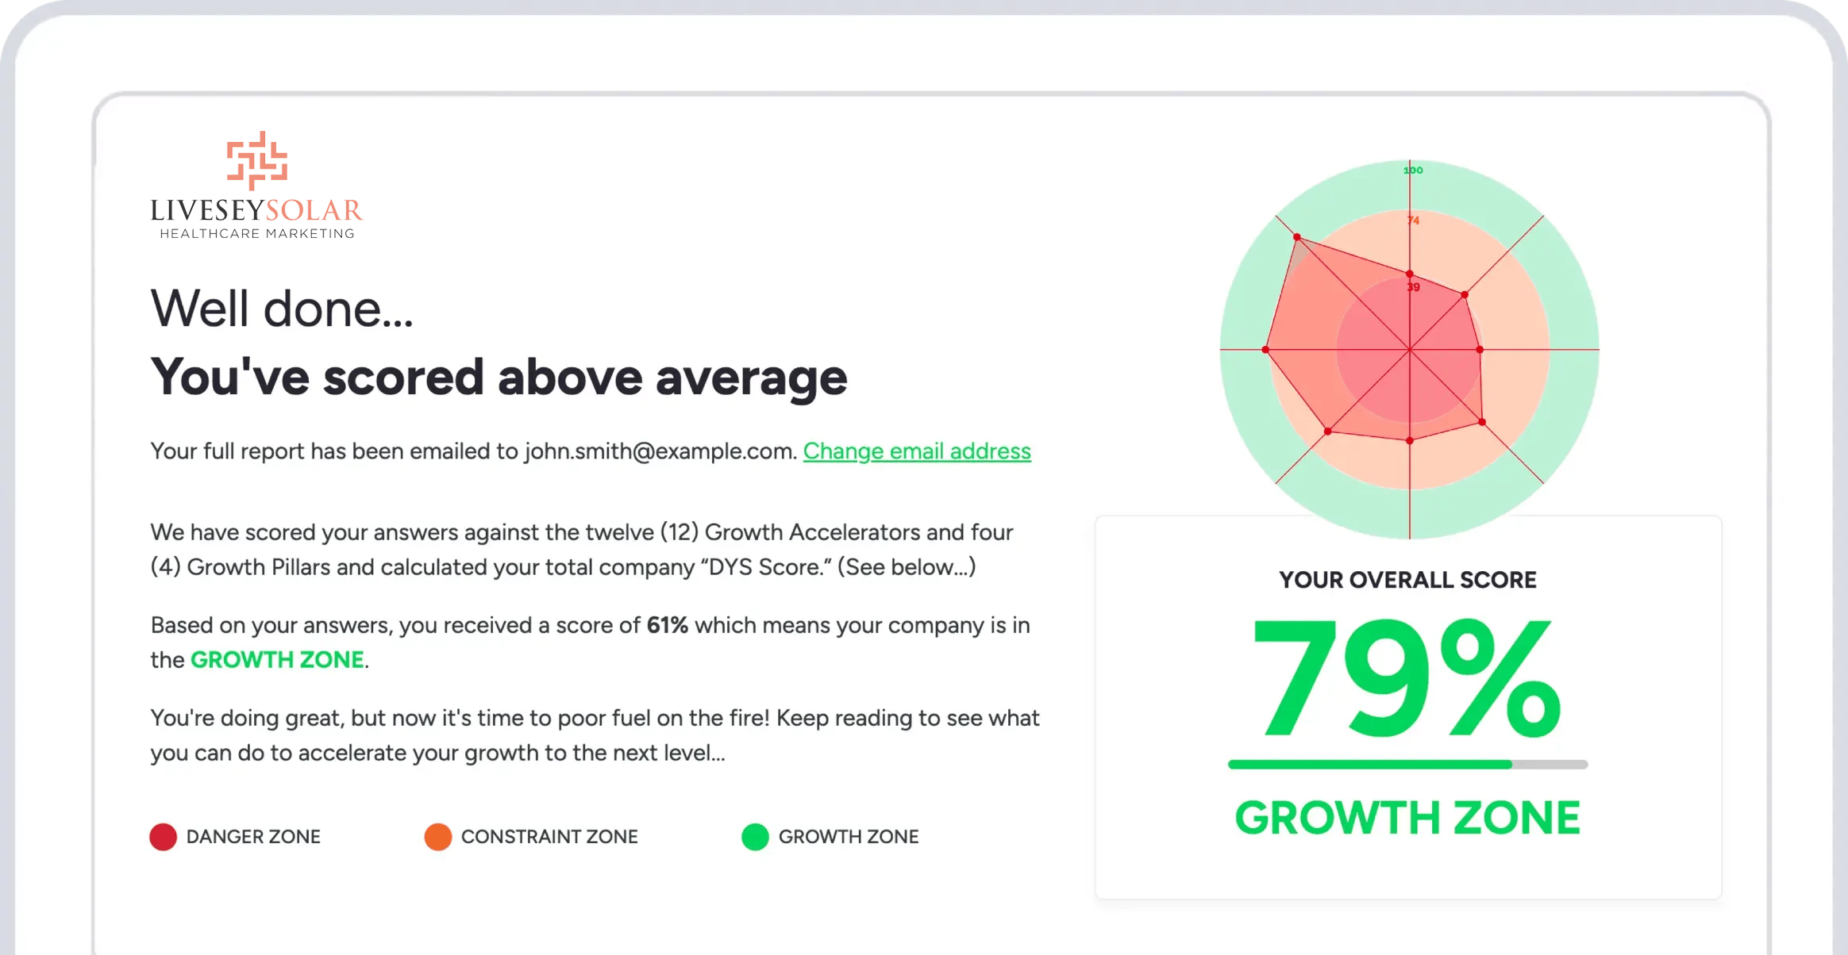Click the leftmost radar data point on the horizontal axis
This screenshot has height=955, width=1848.
pos(1265,350)
